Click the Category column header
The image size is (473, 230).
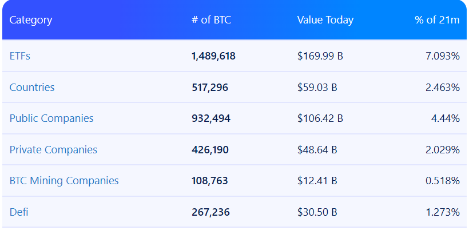point(31,20)
